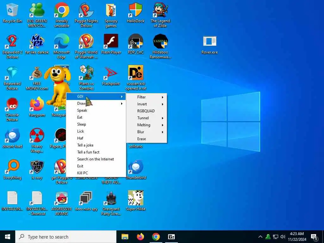Screen dimensions: 324x243
Task: Choose Tell a joke menu item
Action: tap(96, 145)
